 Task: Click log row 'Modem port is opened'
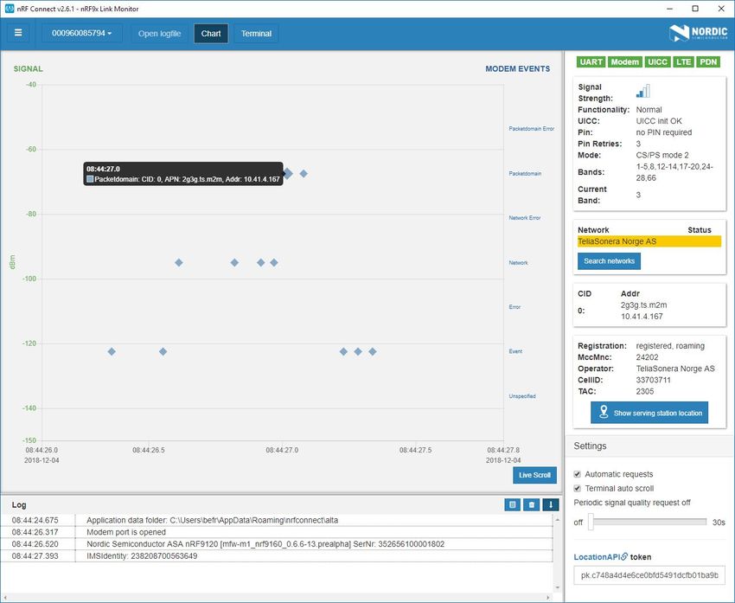tap(277, 532)
